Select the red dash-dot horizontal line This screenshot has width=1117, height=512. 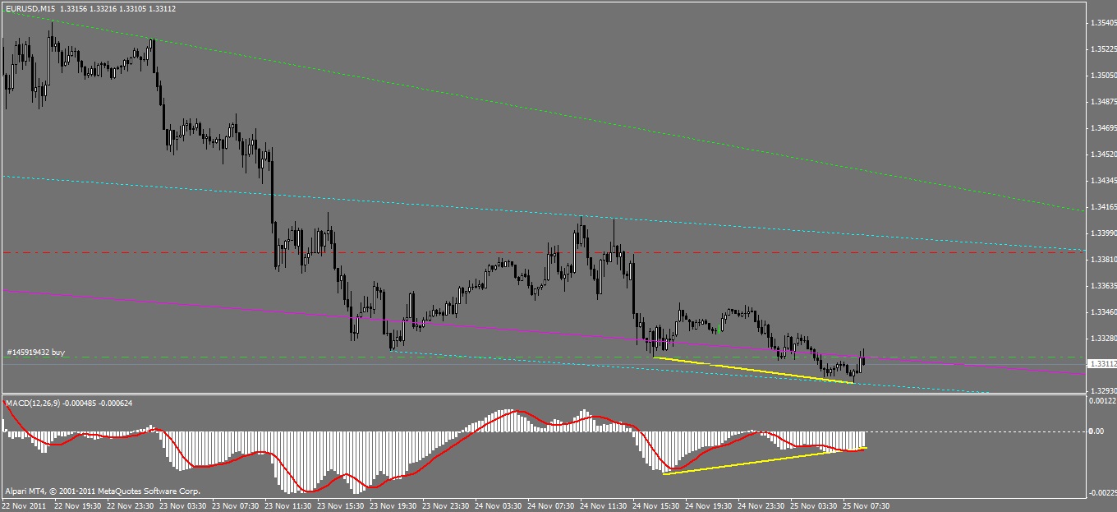(542, 252)
